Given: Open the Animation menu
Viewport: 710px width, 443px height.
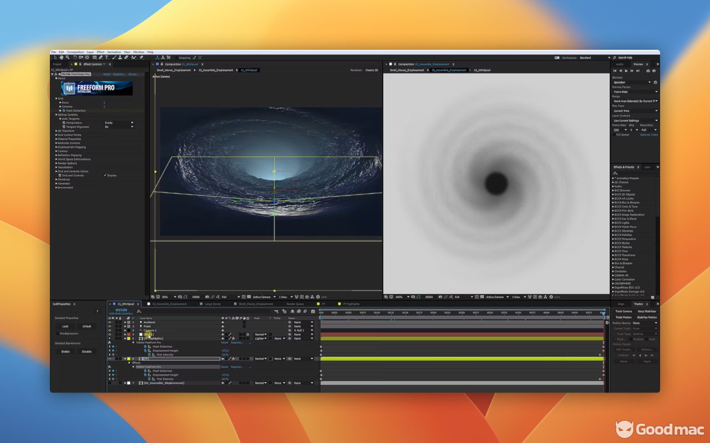Looking at the screenshot, I should point(114,52).
